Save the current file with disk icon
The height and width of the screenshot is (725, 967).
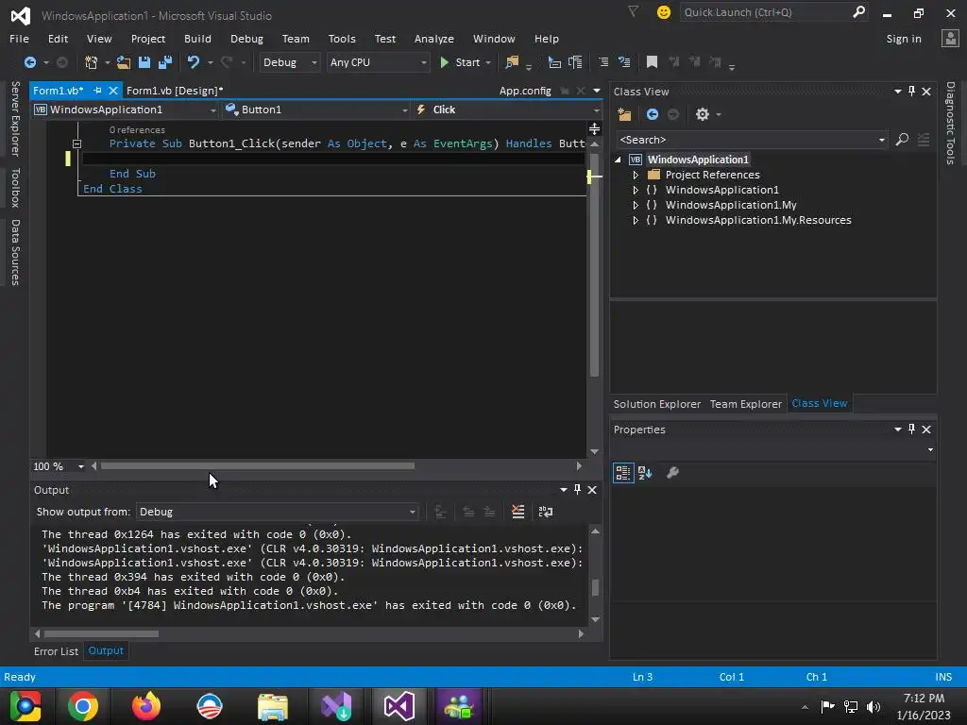click(x=144, y=62)
